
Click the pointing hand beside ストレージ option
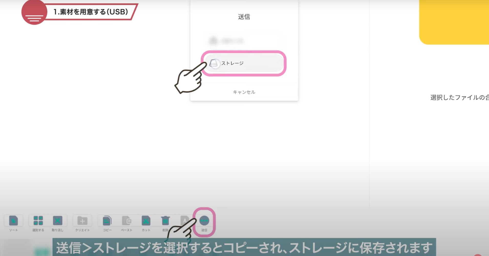point(190,79)
